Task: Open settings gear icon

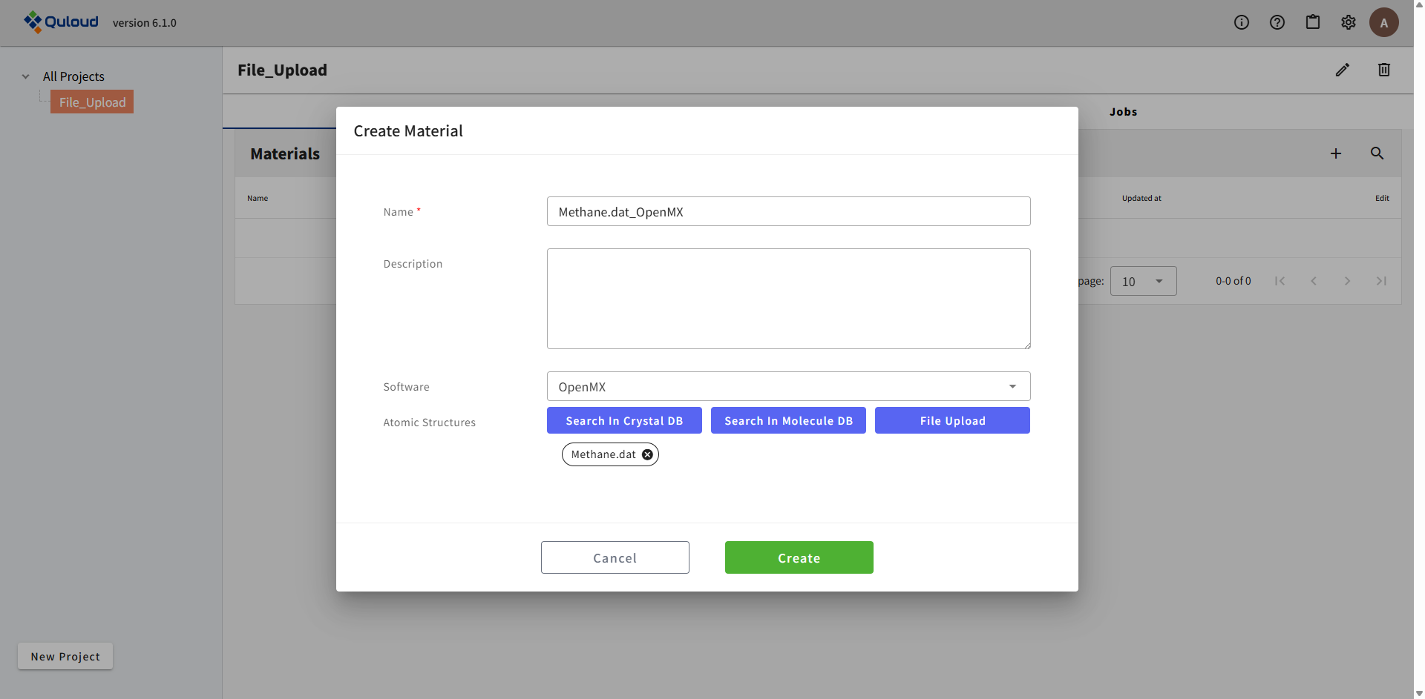Action: [x=1349, y=22]
